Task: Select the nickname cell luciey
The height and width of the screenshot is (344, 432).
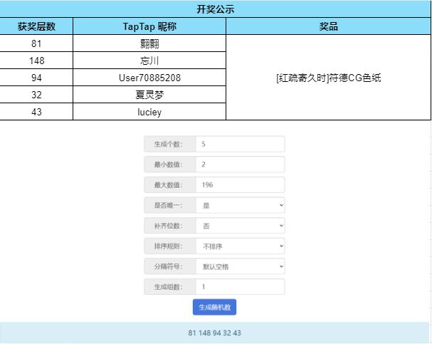Action: click(x=149, y=112)
